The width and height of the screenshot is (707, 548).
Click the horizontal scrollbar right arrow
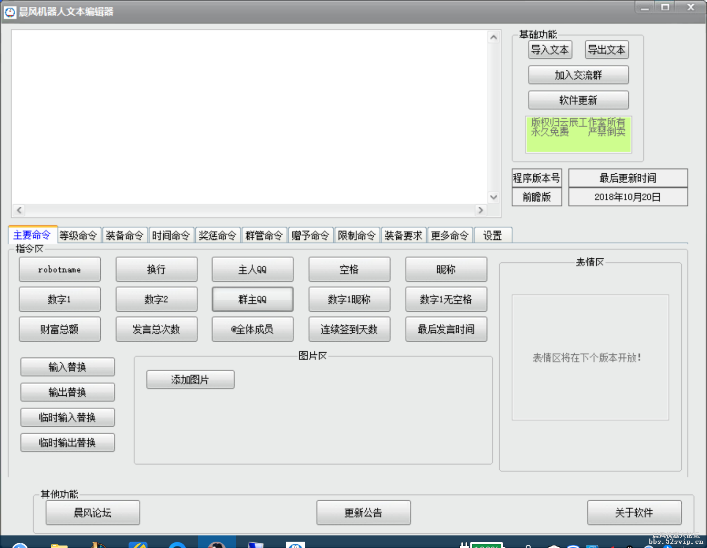point(480,210)
